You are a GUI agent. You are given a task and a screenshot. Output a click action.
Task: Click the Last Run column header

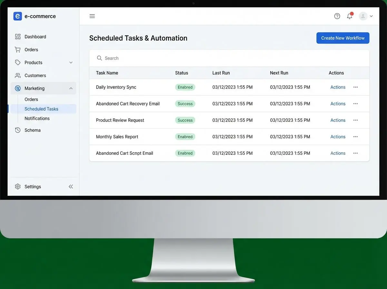coord(221,73)
